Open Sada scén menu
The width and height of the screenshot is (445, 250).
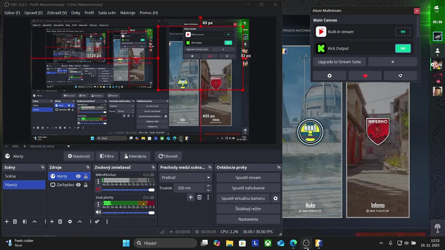tap(107, 12)
